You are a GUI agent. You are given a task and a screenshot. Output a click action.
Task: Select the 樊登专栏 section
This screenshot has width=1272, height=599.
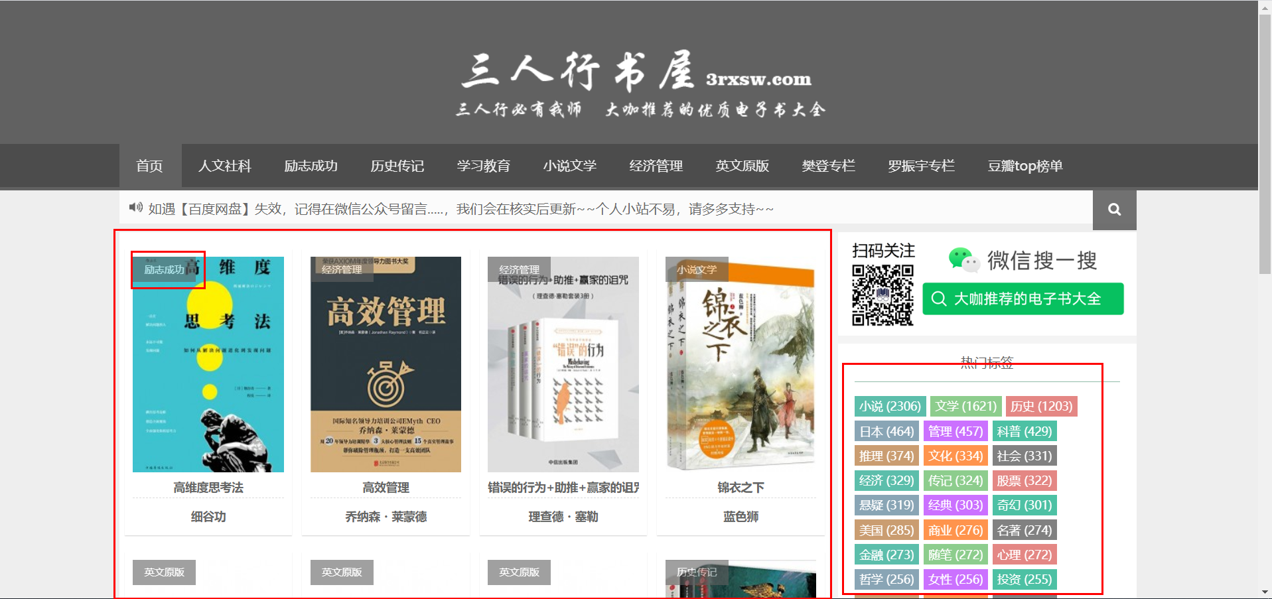coord(829,166)
